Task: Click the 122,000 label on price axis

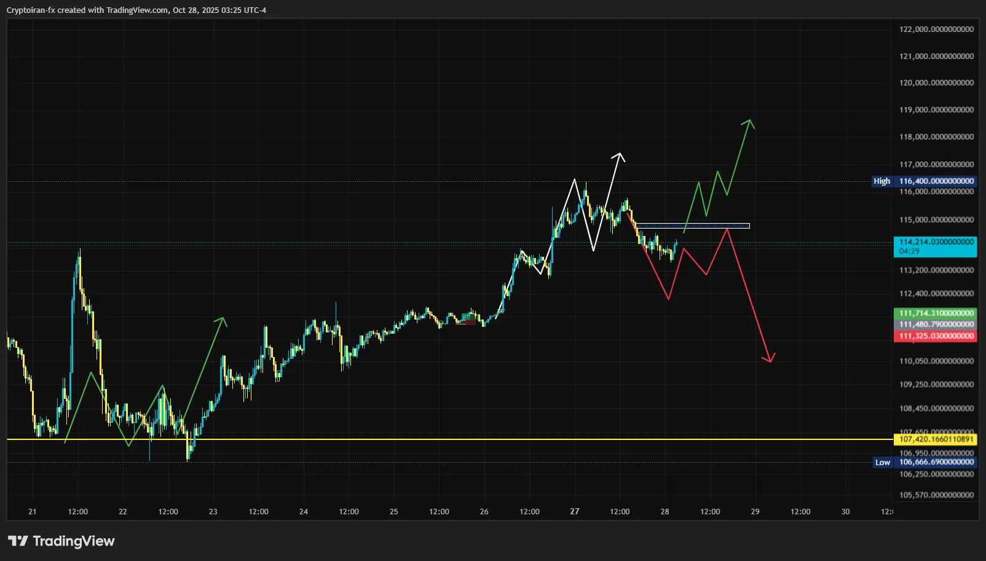Action: pos(936,29)
